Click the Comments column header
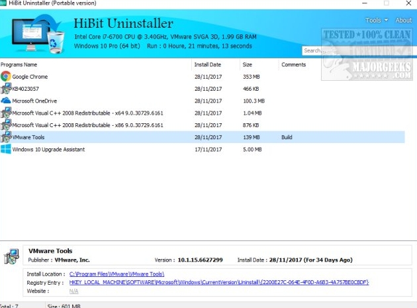 coord(293,65)
